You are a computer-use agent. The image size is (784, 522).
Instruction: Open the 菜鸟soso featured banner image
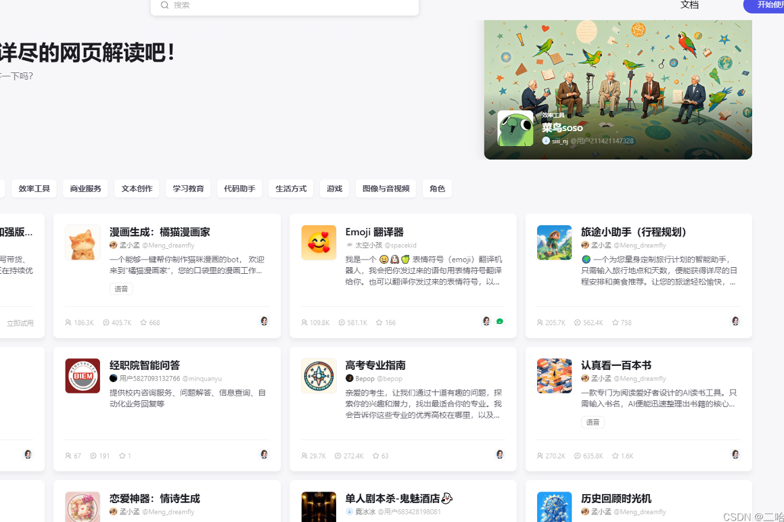[618, 89]
